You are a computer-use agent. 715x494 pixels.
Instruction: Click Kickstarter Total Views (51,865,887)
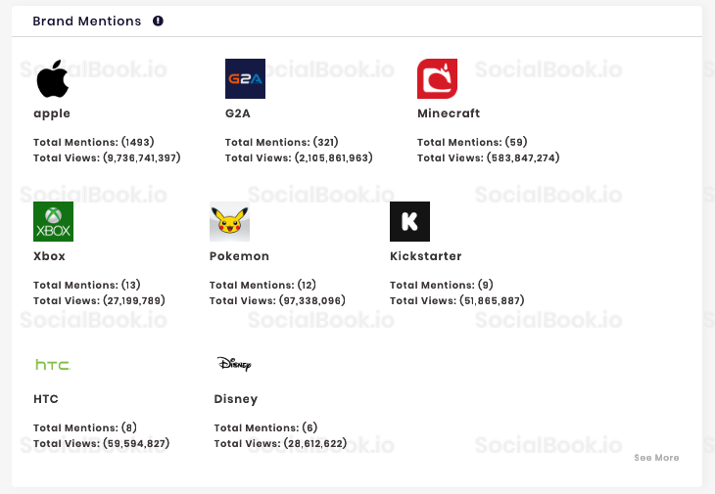456,300
